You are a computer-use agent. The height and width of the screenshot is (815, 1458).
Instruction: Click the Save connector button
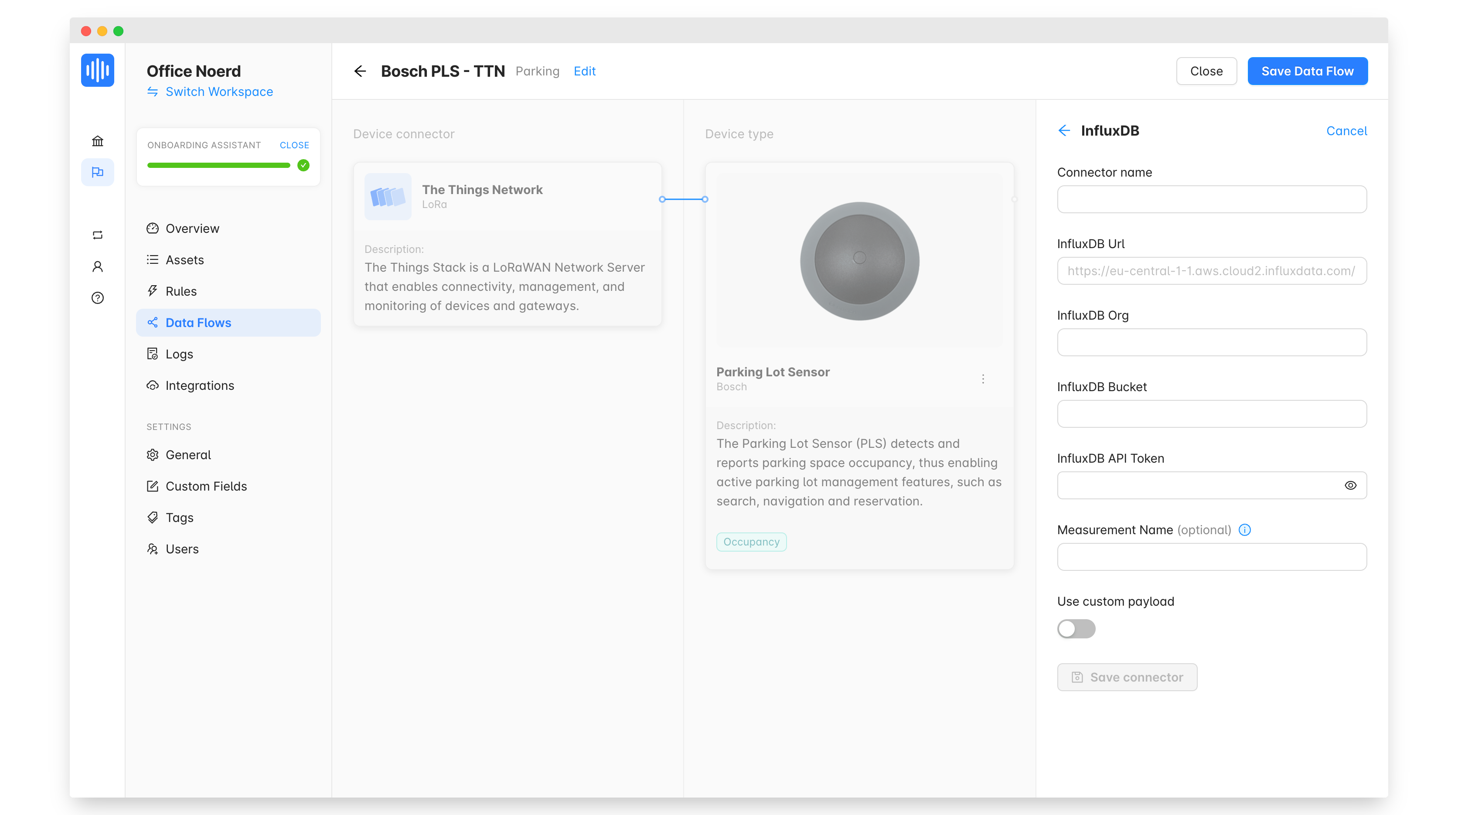[x=1127, y=677]
